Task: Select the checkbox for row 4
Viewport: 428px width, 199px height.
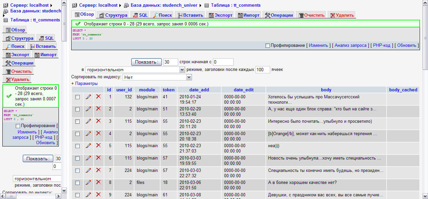Action: [x=78, y=134]
